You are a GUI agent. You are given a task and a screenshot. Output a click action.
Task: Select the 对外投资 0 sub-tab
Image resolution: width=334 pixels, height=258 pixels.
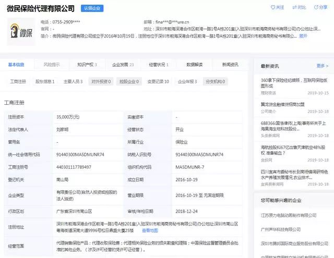101,81
